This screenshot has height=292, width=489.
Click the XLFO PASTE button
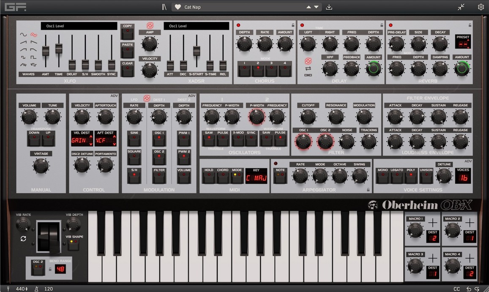pyautogui.click(x=127, y=52)
